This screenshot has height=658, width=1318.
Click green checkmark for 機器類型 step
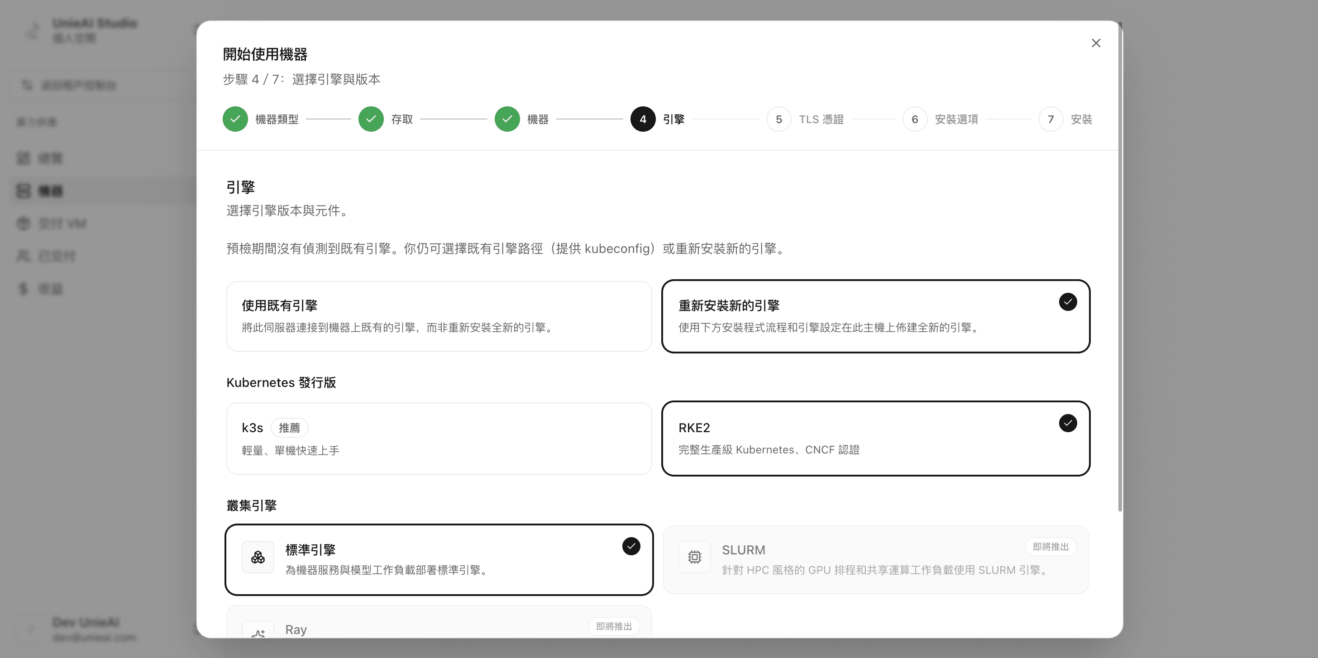(x=235, y=119)
